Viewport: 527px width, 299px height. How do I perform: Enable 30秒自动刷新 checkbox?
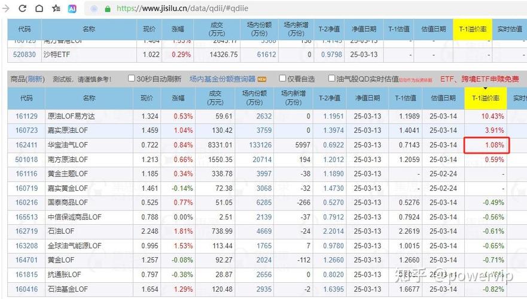(132, 78)
